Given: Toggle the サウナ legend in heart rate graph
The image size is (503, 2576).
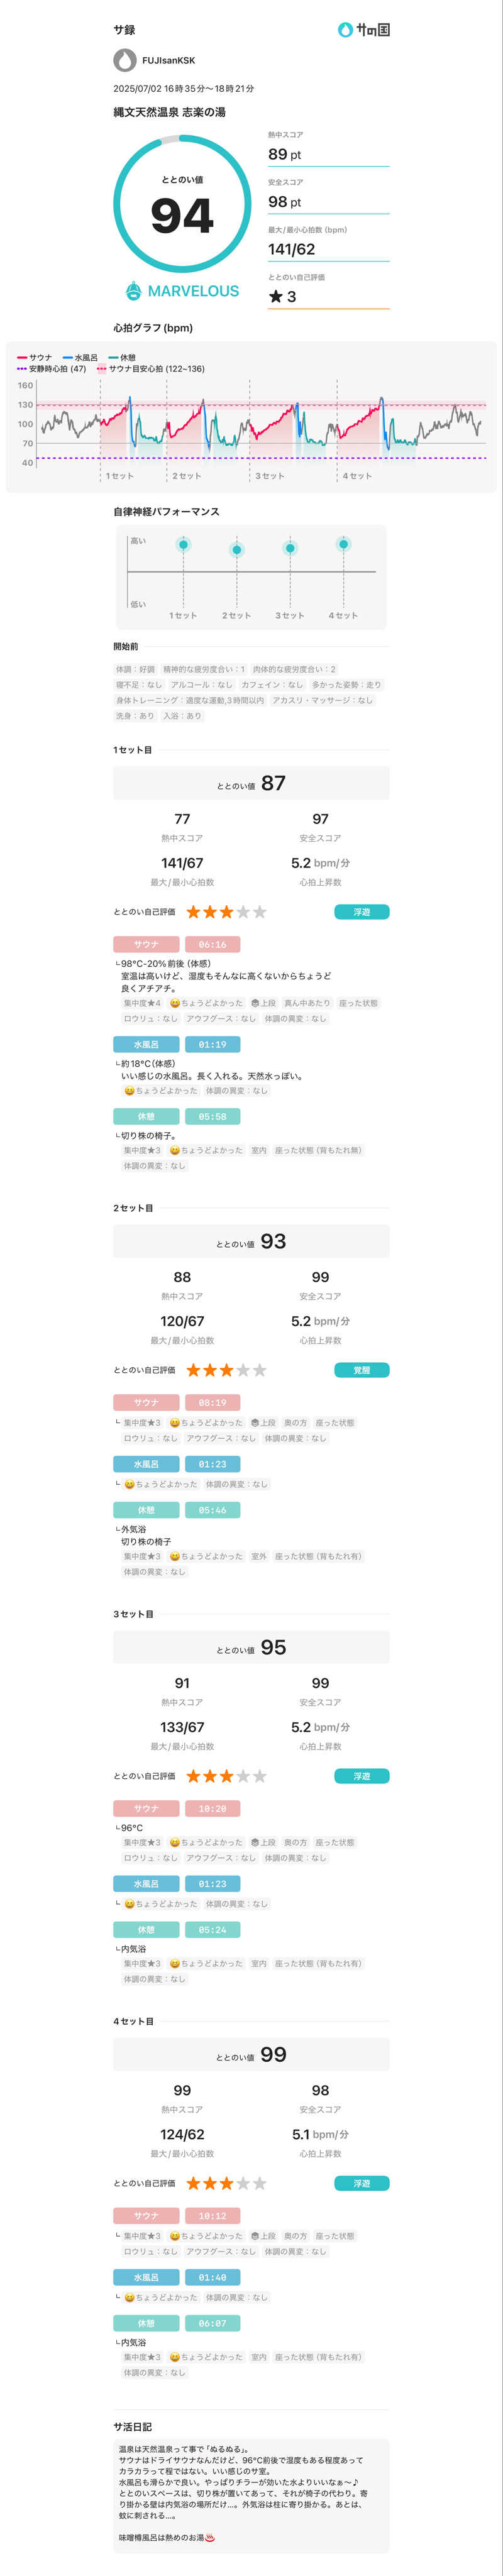Looking at the screenshot, I should tap(35, 357).
